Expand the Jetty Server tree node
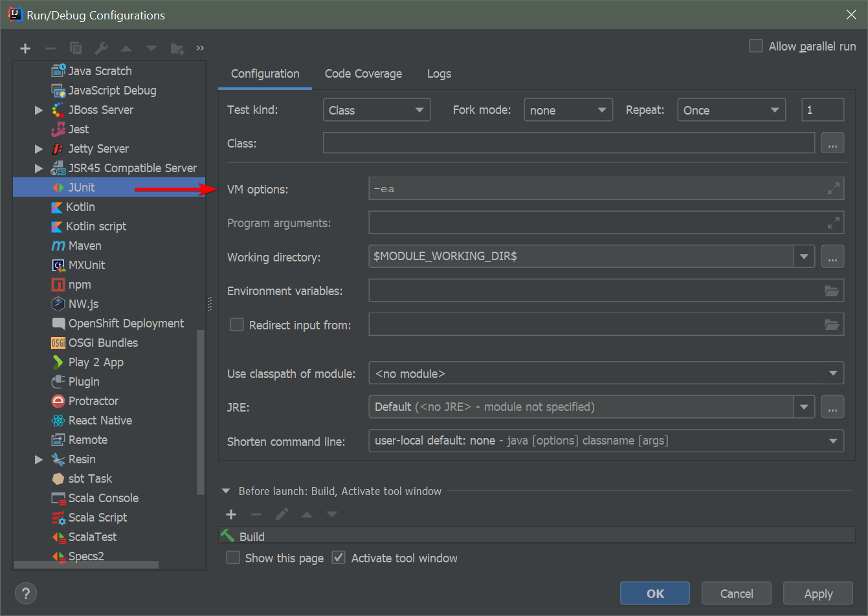This screenshot has height=616, width=868. click(39, 149)
